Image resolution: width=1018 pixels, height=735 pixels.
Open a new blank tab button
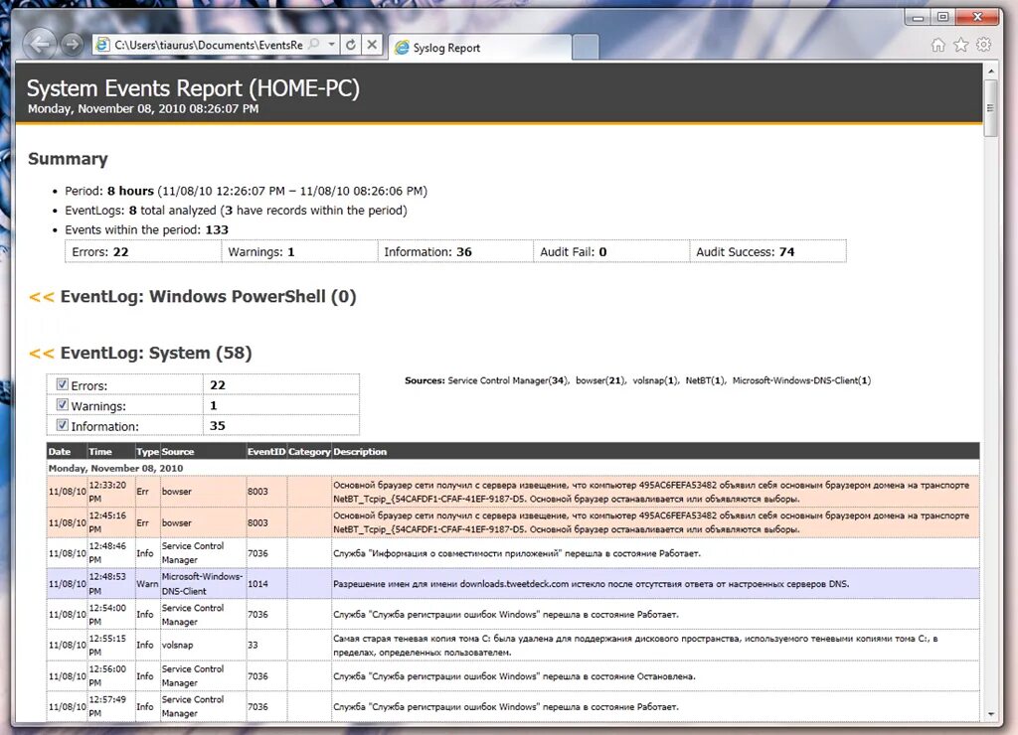[x=586, y=48]
